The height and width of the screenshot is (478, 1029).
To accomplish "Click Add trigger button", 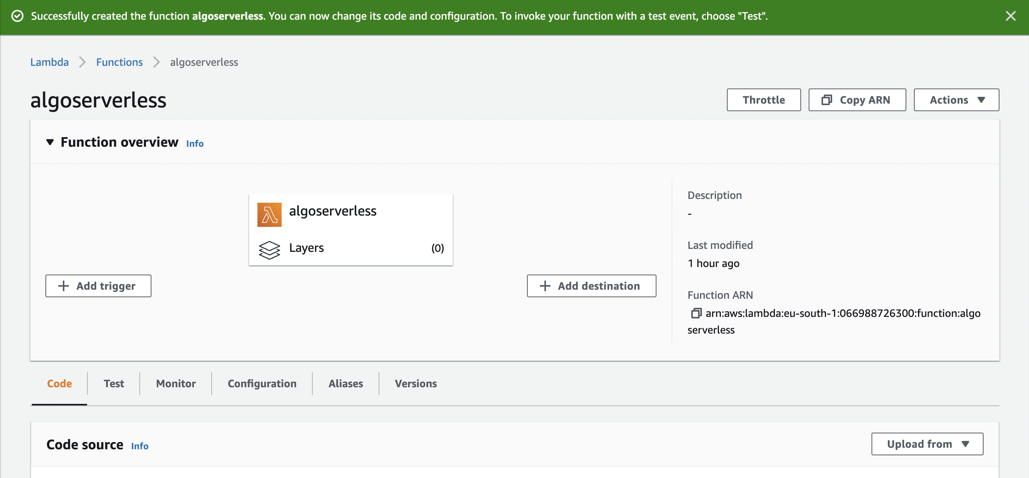I will pyautogui.click(x=98, y=286).
